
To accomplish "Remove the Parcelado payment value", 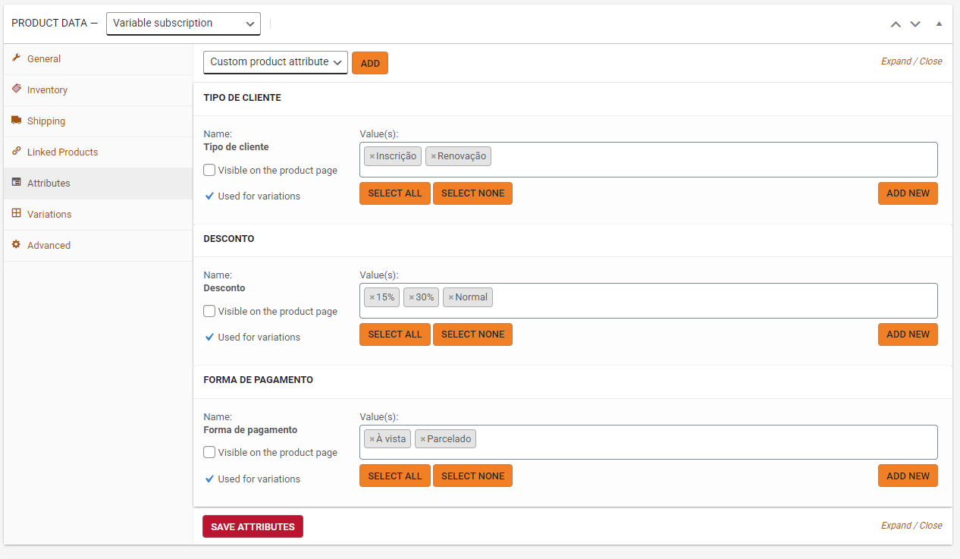I will coord(422,439).
